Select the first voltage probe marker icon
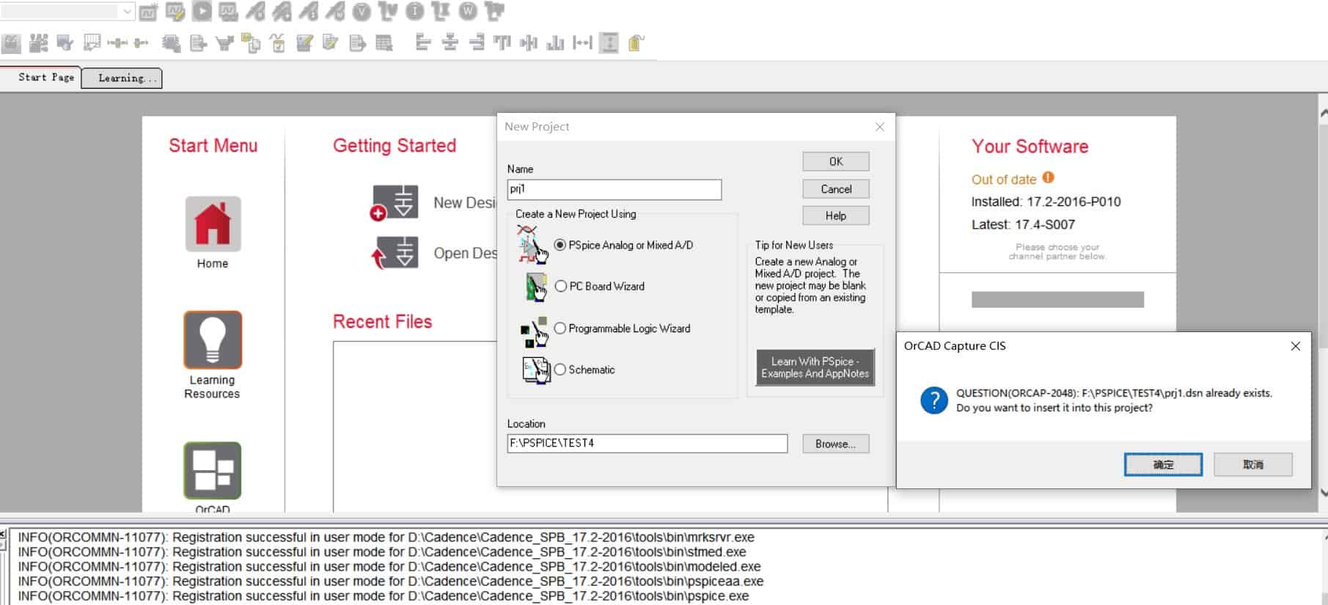This screenshot has width=1328, height=605. tap(255, 12)
